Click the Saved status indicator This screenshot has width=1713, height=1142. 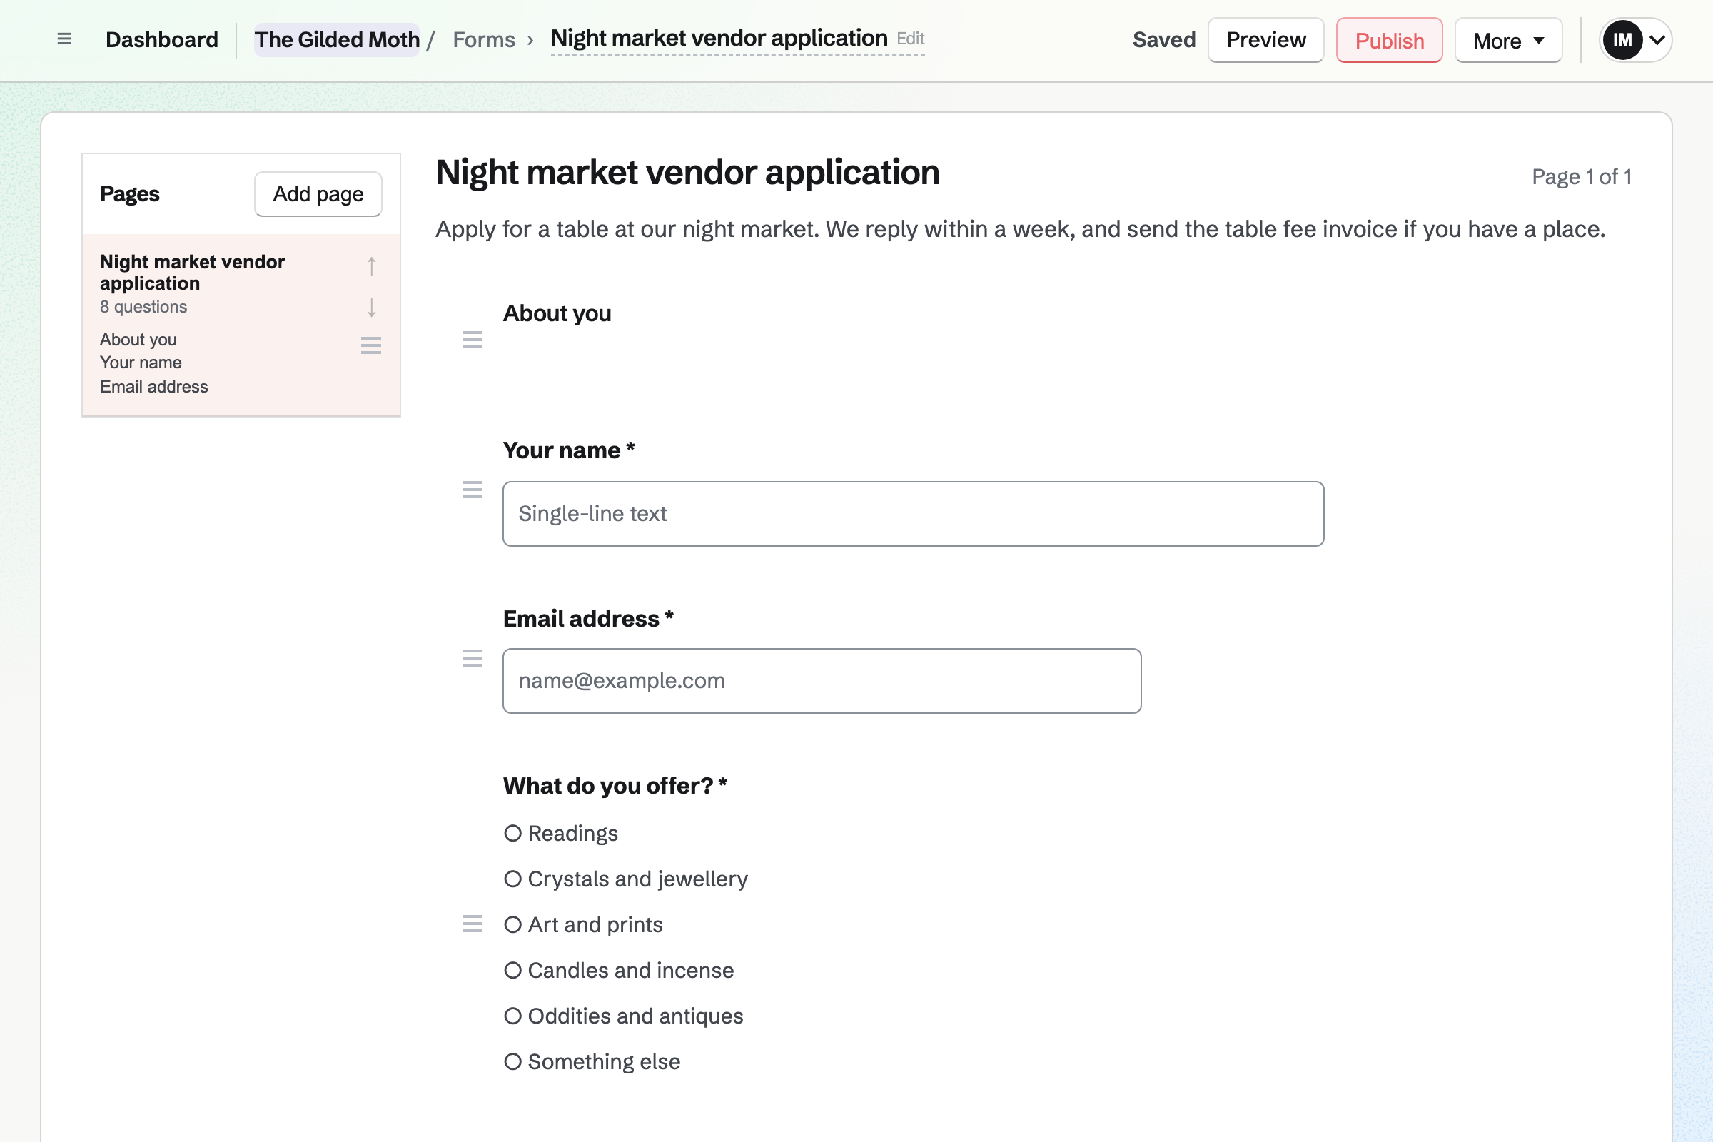[x=1164, y=39]
